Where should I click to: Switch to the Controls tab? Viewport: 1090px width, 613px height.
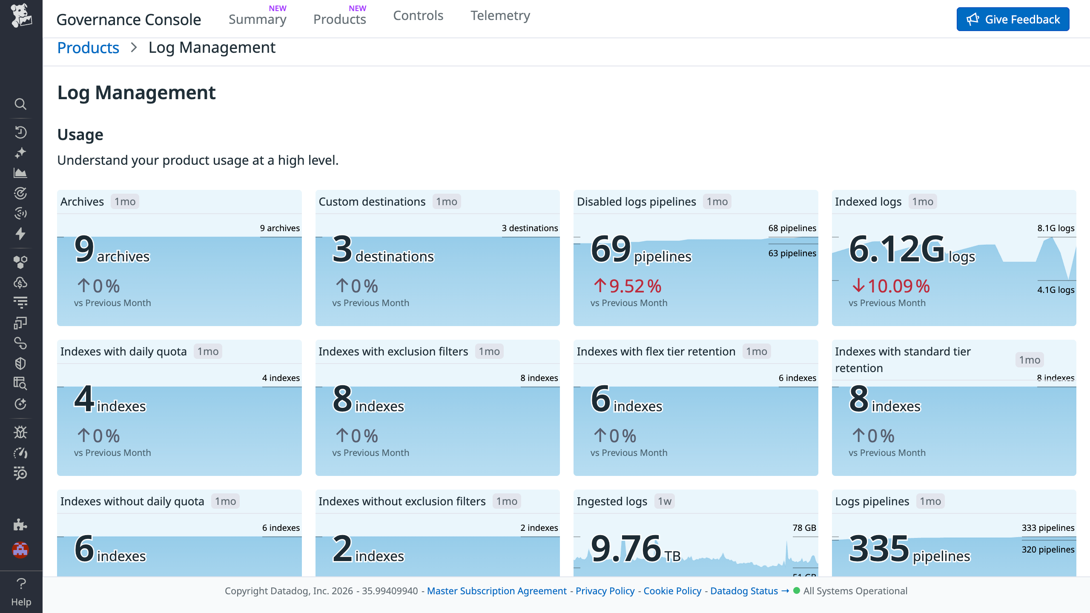(x=418, y=16)
